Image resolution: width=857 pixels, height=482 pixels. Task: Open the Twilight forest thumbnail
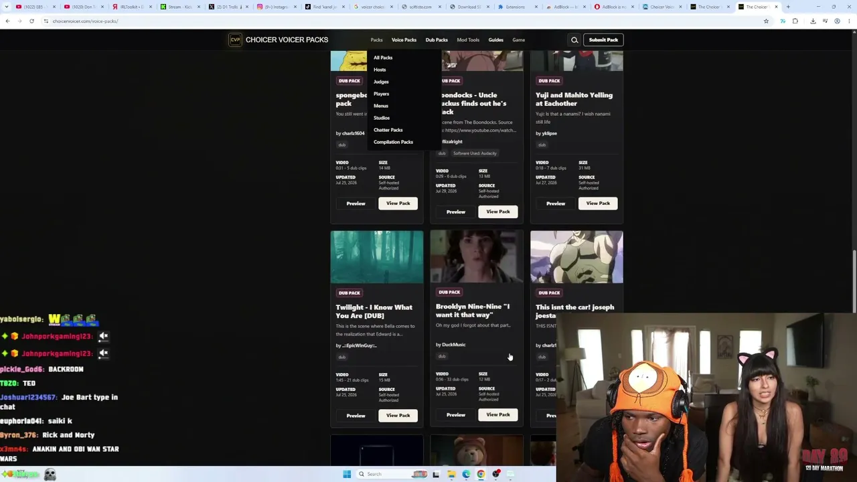coord(377,257)
